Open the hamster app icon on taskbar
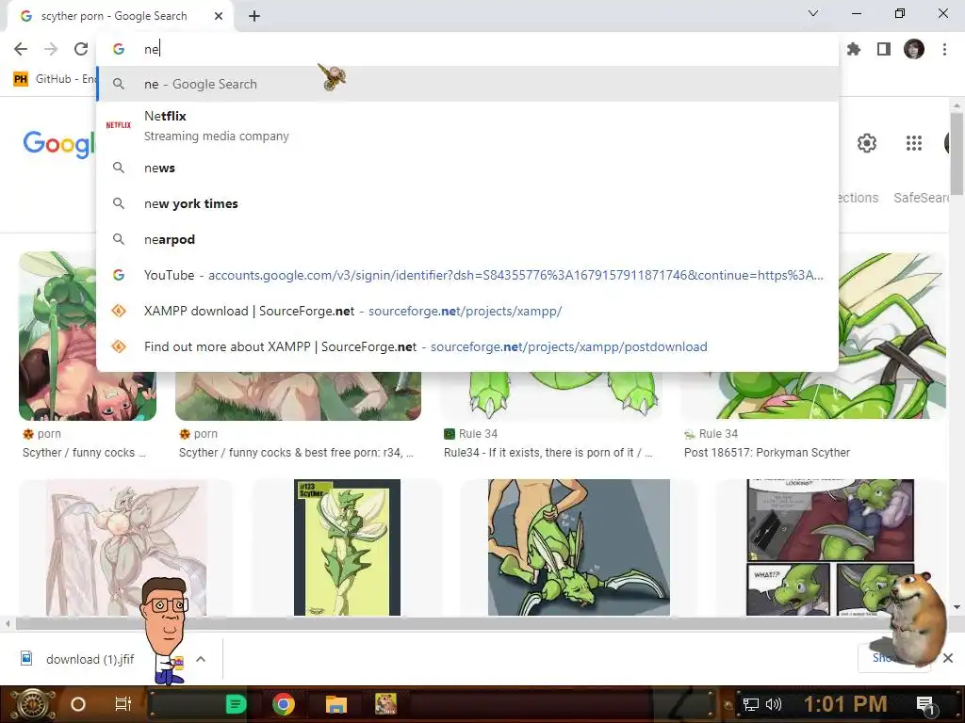This screenshot has width=965, height=723. [x=385, y=704]
